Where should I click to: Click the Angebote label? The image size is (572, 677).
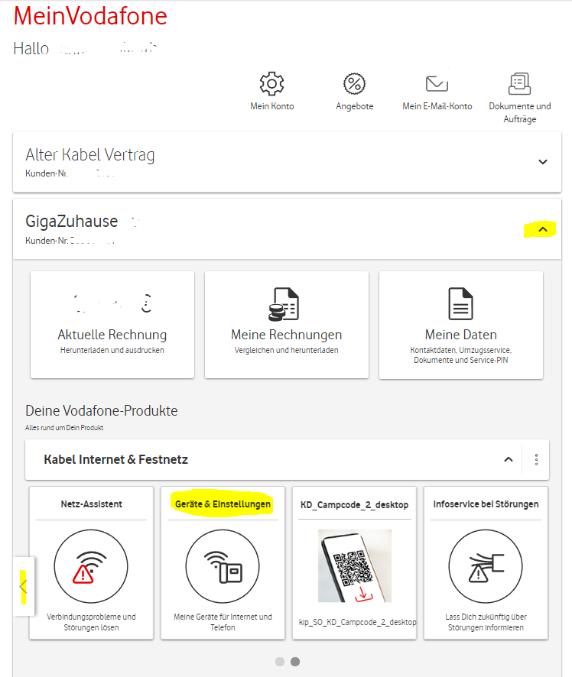[x=354, y=106]
